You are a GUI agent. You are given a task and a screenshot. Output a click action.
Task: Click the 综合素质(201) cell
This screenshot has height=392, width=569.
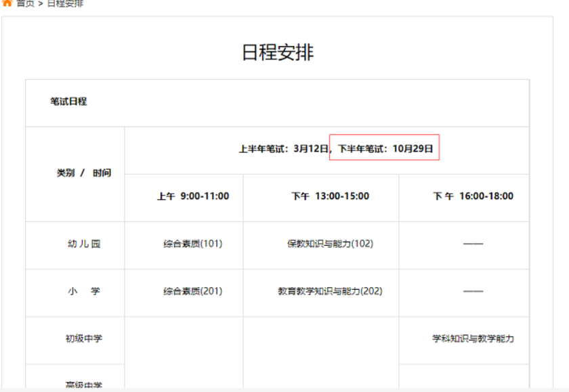(192, 291)
